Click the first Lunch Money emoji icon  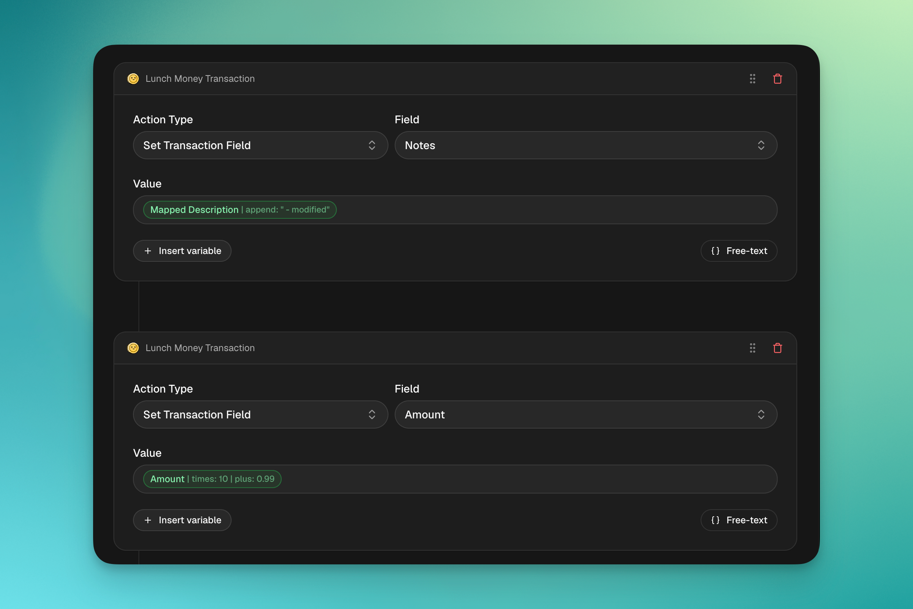coord(133,79)
